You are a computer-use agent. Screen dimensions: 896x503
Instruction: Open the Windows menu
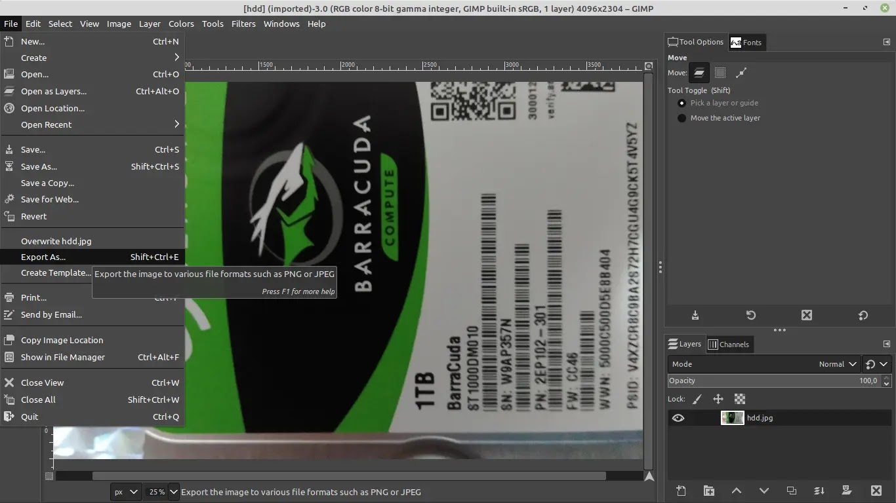(x=281, y=24)
